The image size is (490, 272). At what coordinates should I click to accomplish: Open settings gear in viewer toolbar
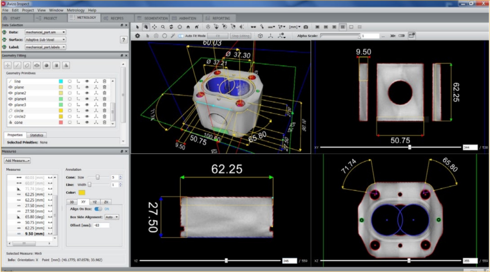137,36
